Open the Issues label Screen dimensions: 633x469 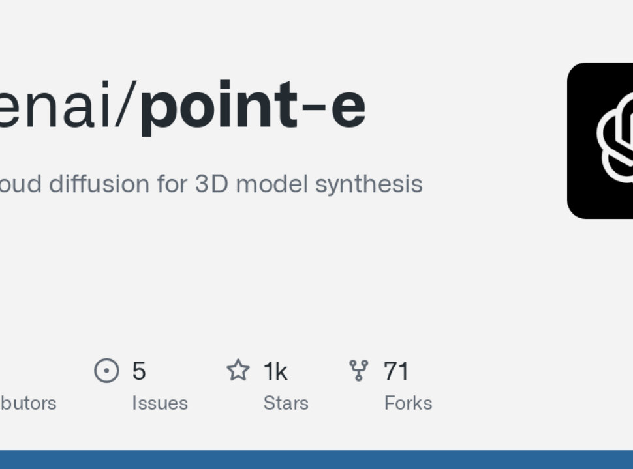tap(160, 403)
